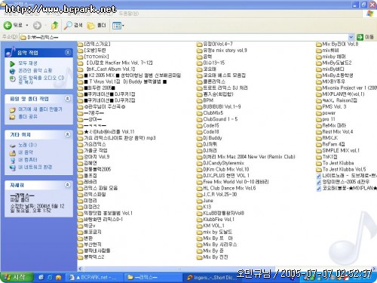The height and width of the screenshot is (283, 377).
Task: Select the pro 11 folder icon
Action: coord(319,119)
